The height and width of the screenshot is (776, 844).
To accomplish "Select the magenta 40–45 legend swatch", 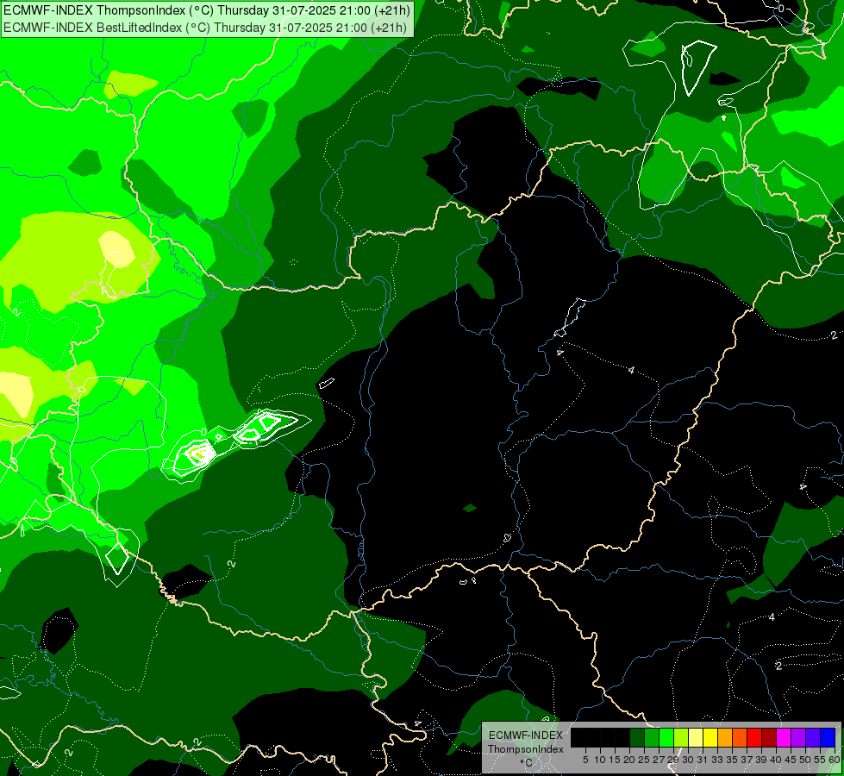I will pos(784,738).
